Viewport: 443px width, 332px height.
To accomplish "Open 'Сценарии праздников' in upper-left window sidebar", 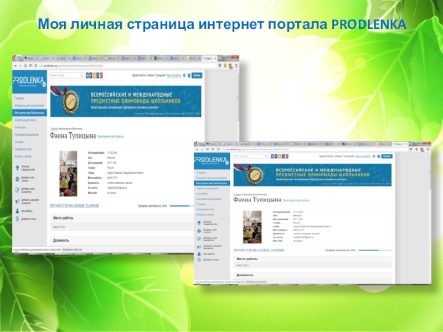I will tap(27, 134).
